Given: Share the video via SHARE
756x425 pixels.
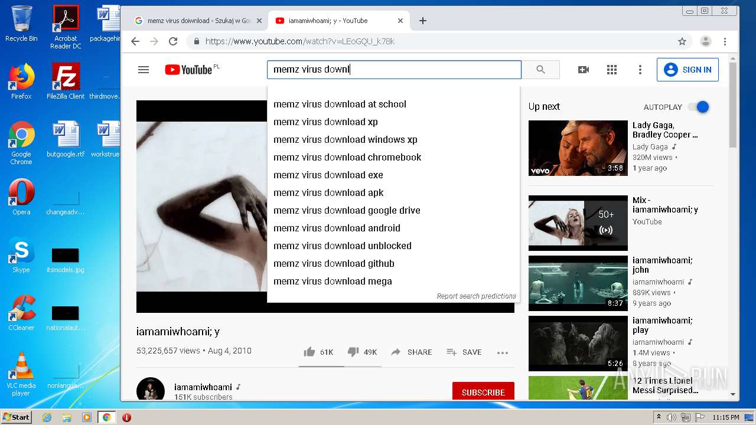Looking at the screenshot, I should [x=412, y=352].
